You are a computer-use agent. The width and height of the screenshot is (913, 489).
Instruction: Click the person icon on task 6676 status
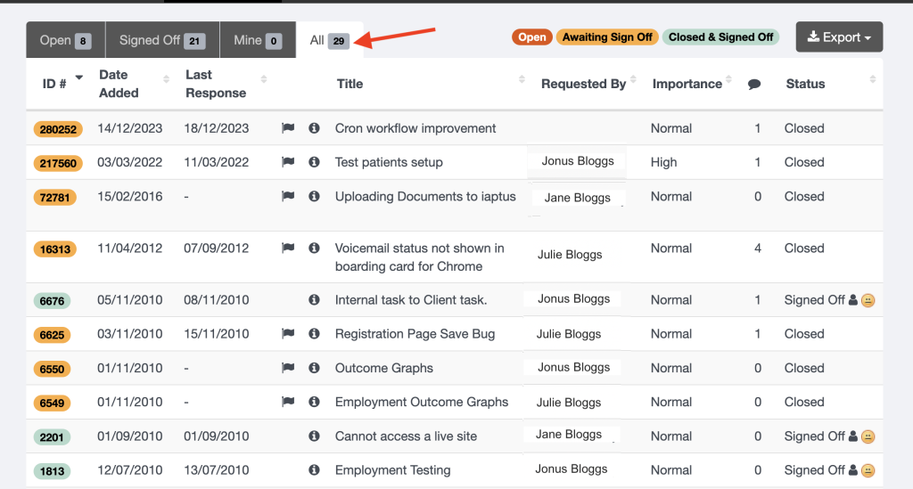[853, 300]
